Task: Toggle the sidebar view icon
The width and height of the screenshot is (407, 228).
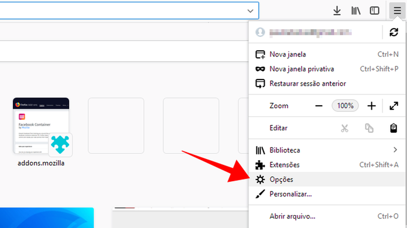Action: coord(375,11)
